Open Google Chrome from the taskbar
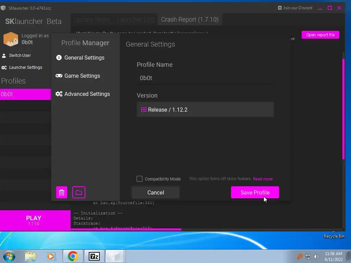This screenshot has width=351, height=263. pyautogui.click(x=73, y=256)
